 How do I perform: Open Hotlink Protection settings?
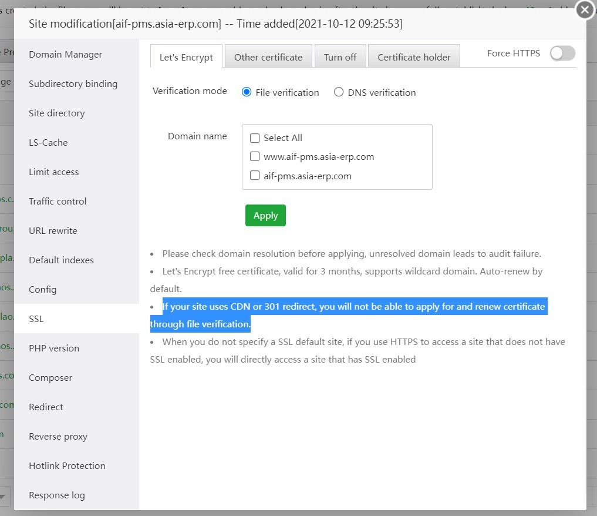(68, 466)
